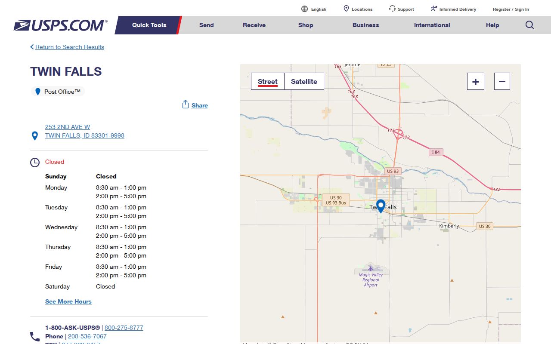This screenshot has height=344, width=551.
Task: Click the English language link
Action: click(x=319, y=9)
